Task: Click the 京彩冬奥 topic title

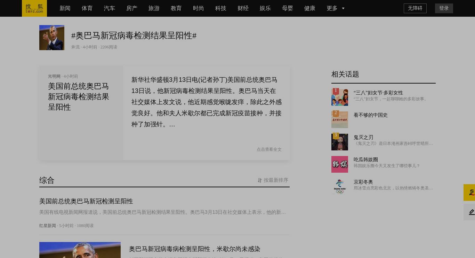Action: tap(363, 182)
